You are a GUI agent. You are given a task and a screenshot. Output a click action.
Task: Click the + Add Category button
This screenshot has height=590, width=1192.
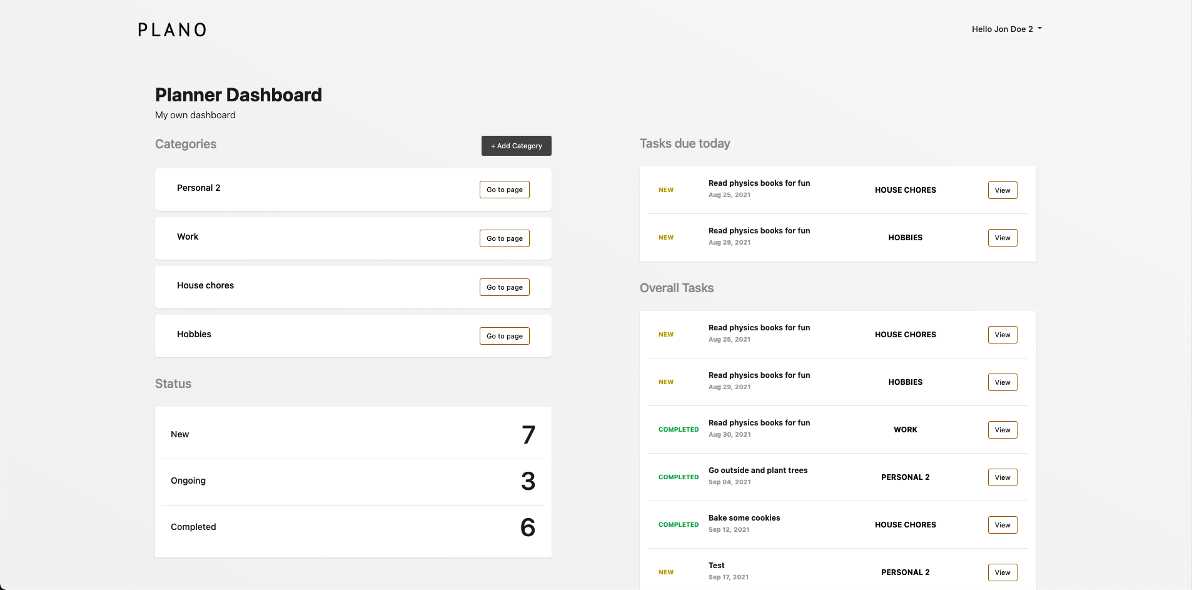[x=516, y=145]
